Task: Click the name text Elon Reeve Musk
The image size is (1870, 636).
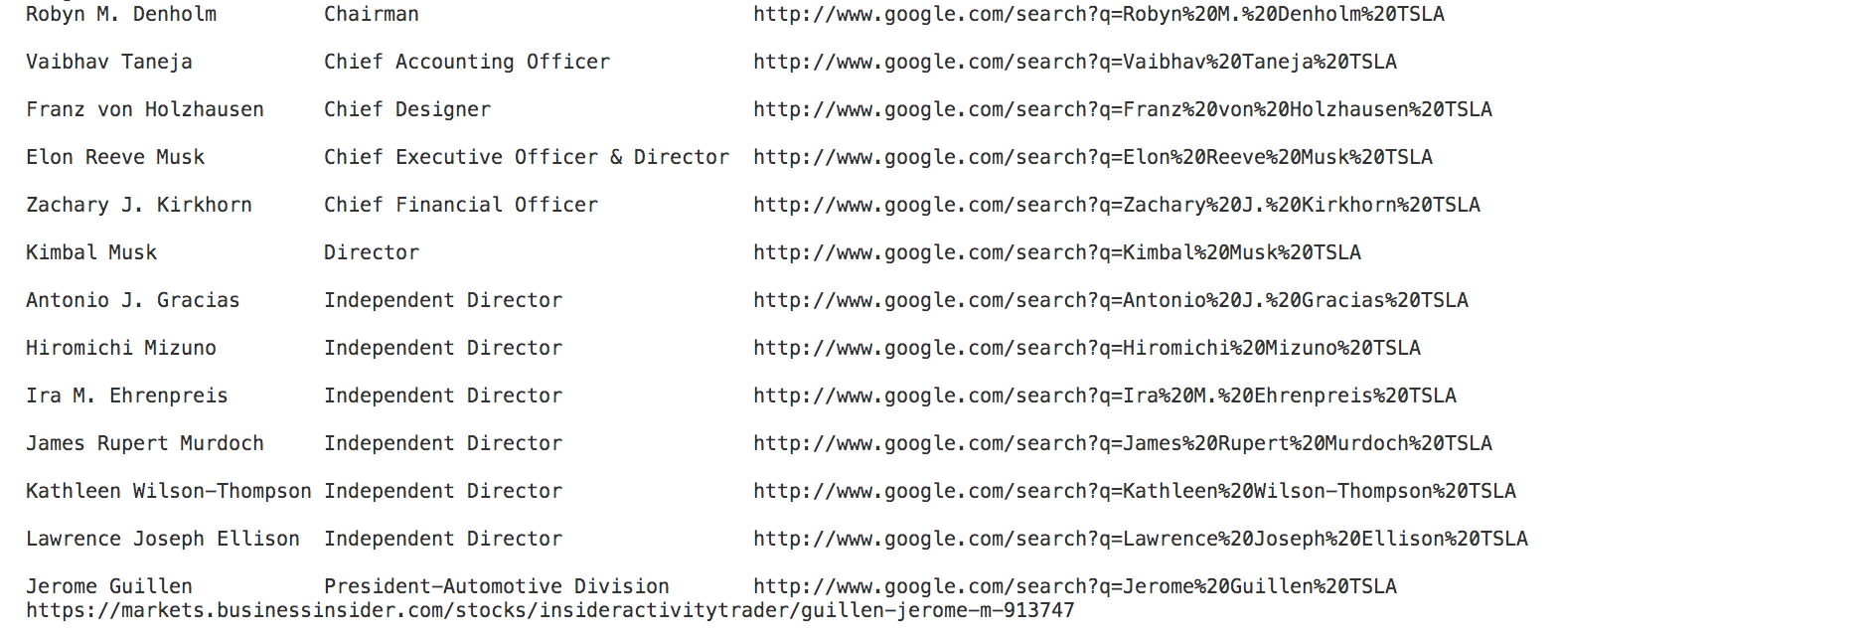Action: 115,157
